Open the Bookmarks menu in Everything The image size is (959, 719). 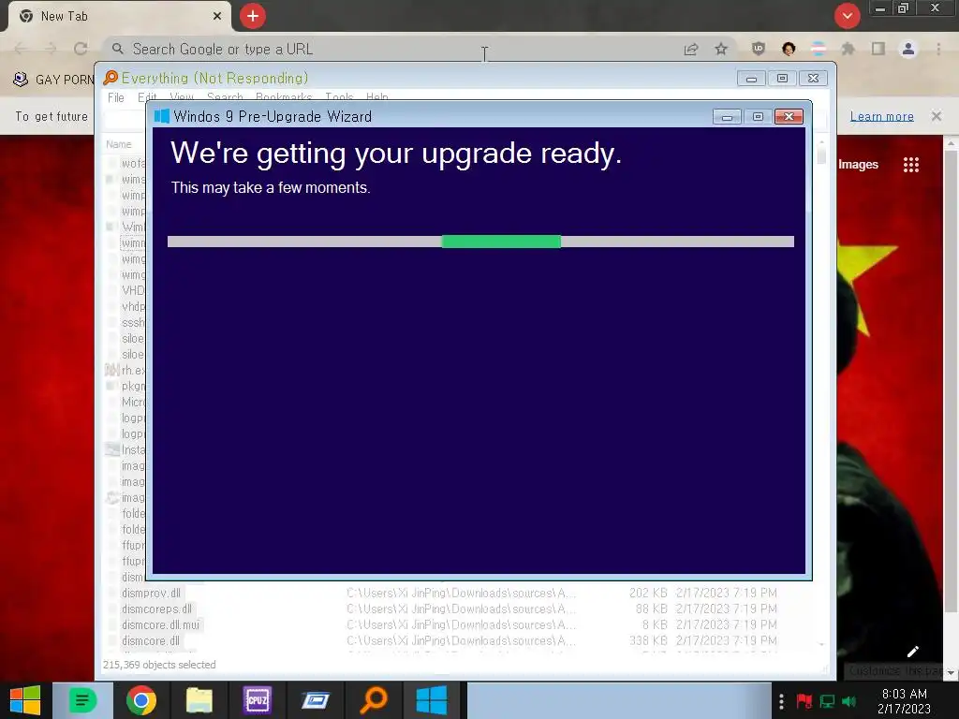pos(284,97)
